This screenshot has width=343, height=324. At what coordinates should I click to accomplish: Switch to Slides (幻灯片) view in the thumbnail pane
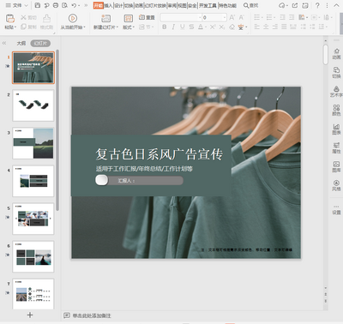pyautogui.click(x=40, y=43)
